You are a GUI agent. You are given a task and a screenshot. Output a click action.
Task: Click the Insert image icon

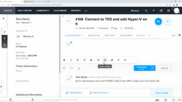(105, 60)
